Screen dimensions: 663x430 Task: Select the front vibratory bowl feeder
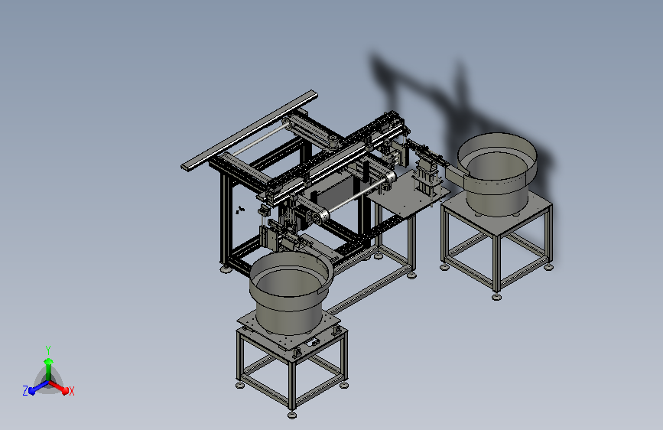pos(291,293)
